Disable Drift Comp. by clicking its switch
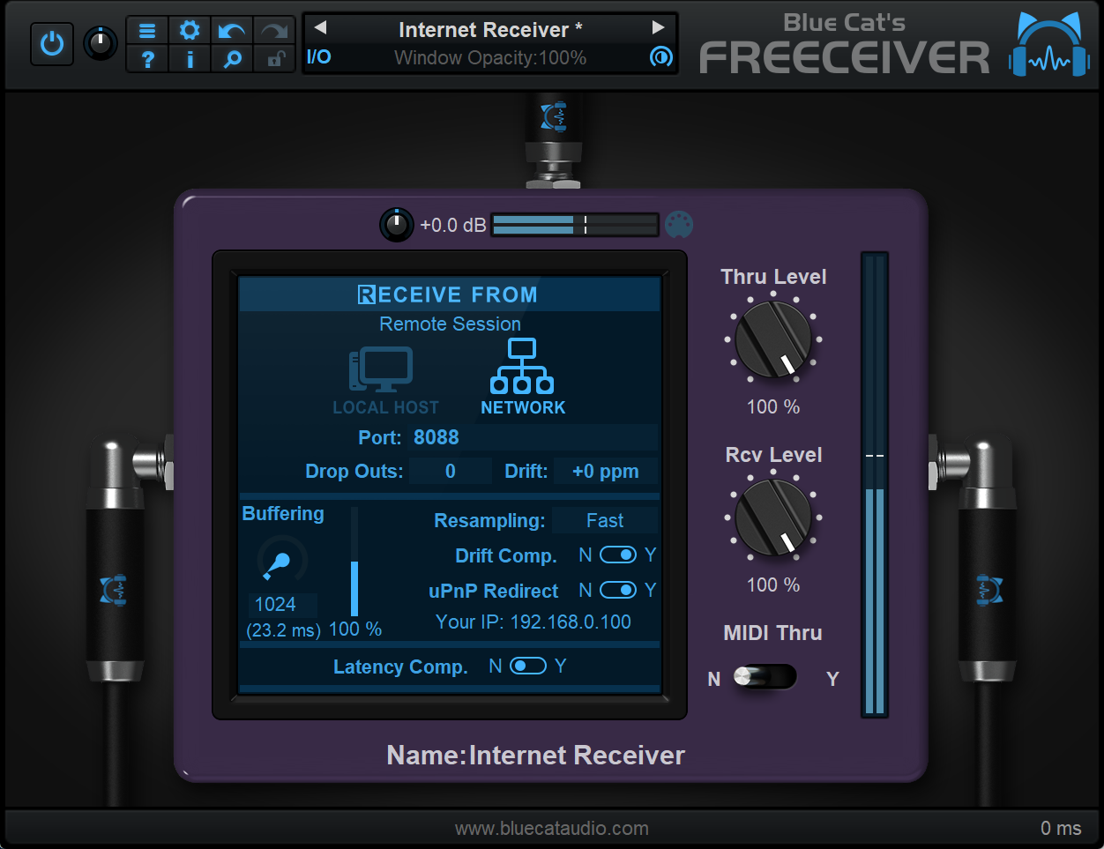The image size is (1104, 849). (x=619, y=555)
